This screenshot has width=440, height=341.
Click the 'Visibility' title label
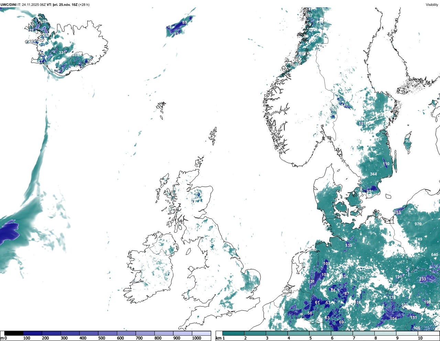432,5
